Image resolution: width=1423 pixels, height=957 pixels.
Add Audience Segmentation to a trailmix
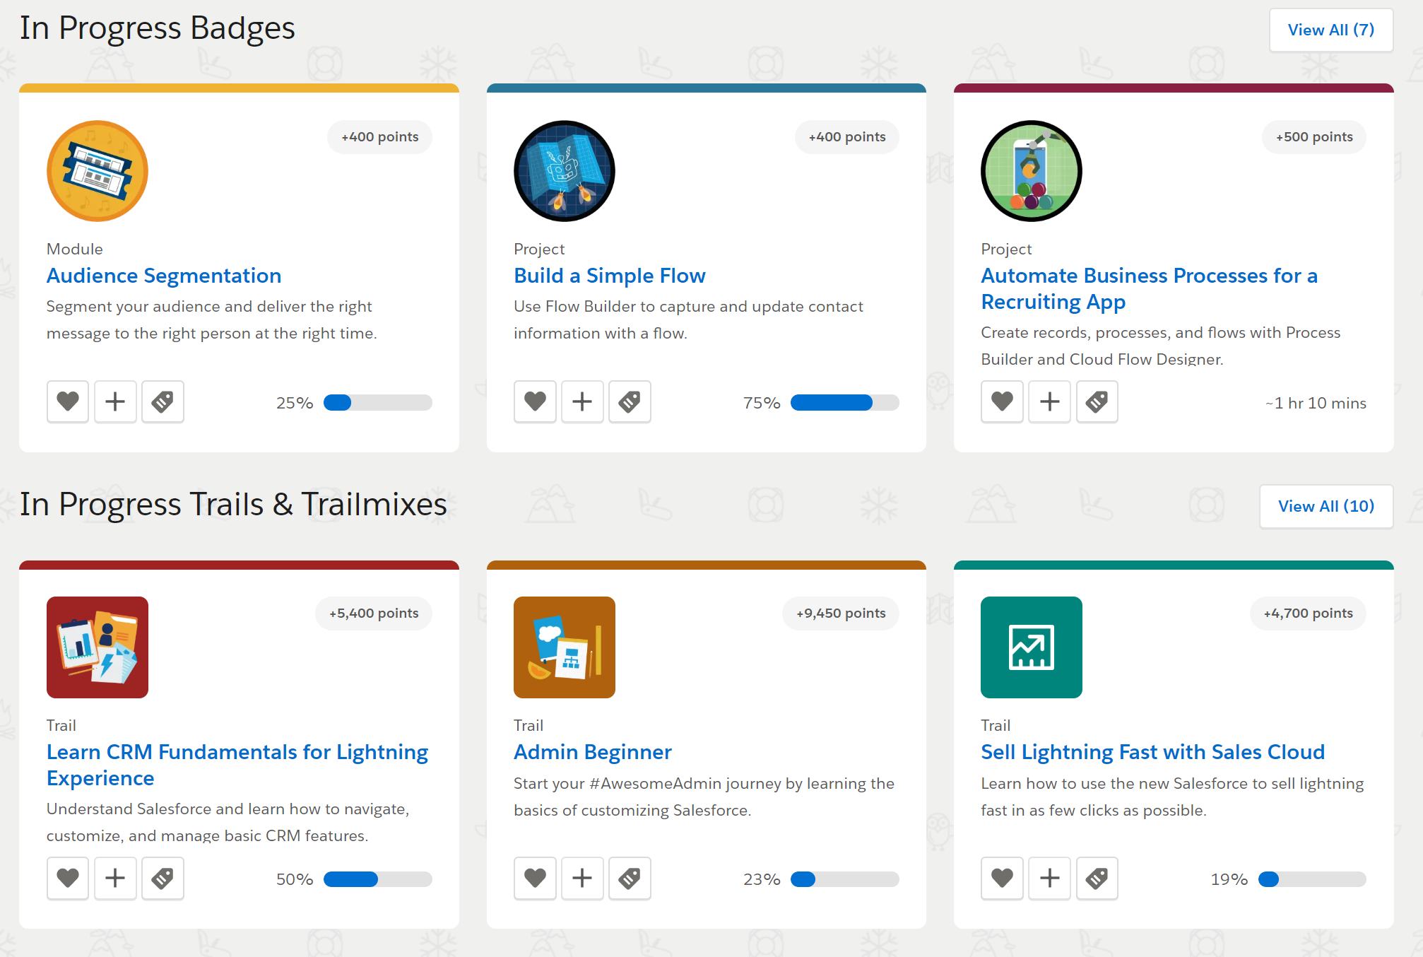pyautogui.click(x=115, y=402)
